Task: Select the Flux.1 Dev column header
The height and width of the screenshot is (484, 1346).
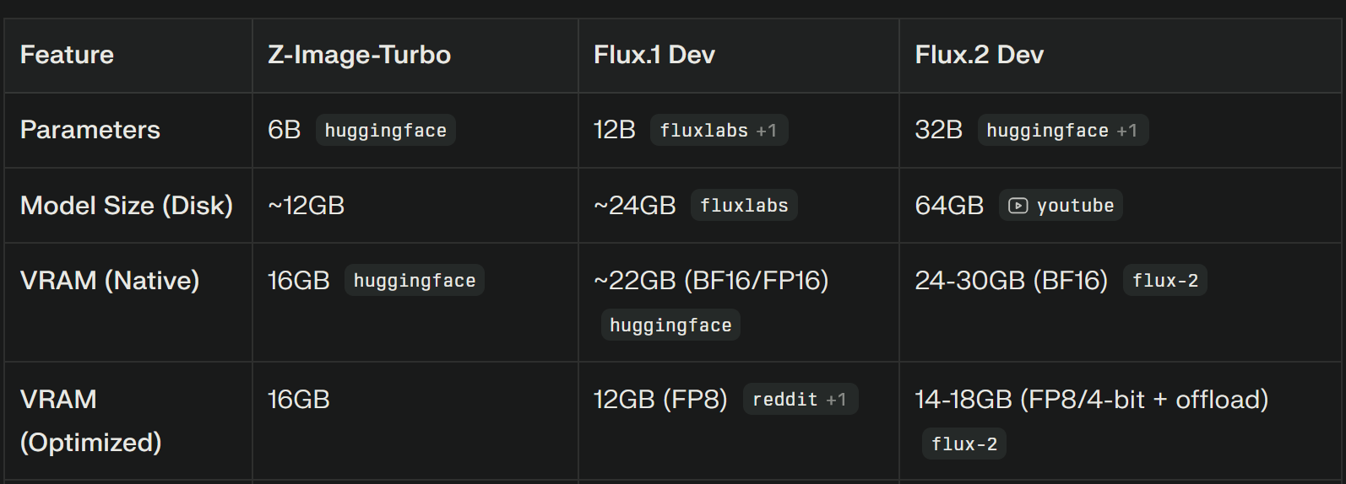Action: point(654,55)
